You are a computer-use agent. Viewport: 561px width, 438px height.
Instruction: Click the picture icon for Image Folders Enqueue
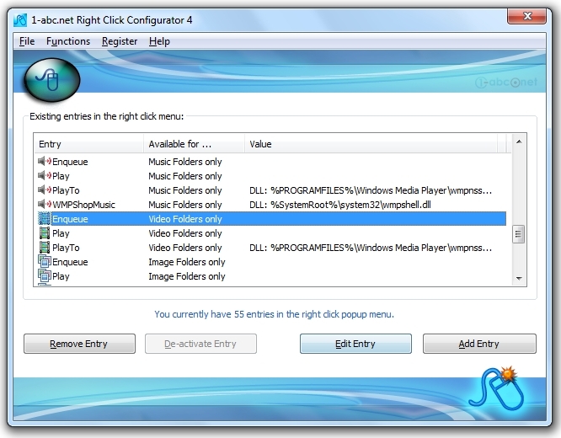tap(45, 262)
